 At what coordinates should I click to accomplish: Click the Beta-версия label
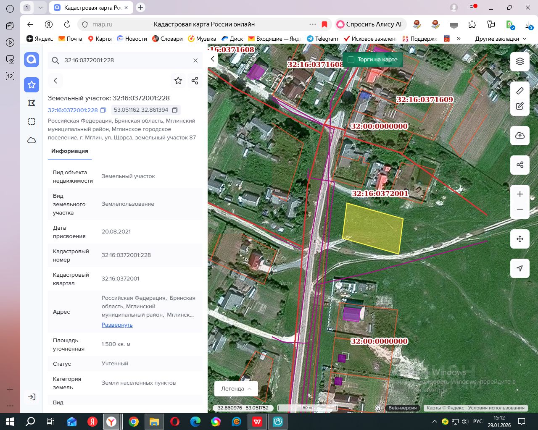(403, 408)
